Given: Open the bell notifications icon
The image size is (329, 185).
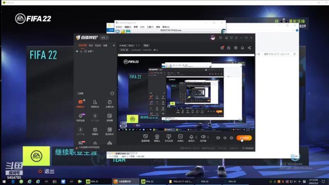Looking at the screenshot, I should tap(242, 48).
